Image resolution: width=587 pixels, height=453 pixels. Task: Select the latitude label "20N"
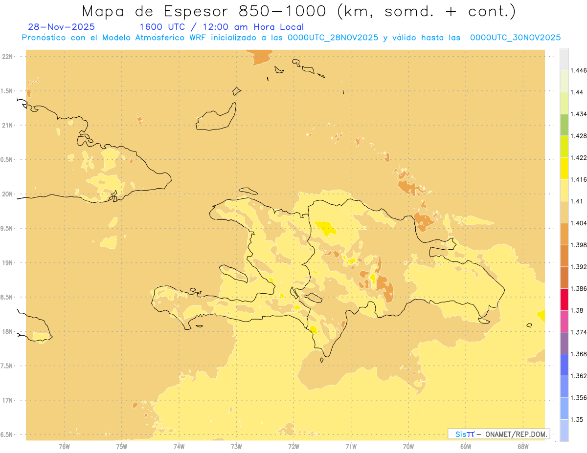pyautogui.click(x=7, y=194)
